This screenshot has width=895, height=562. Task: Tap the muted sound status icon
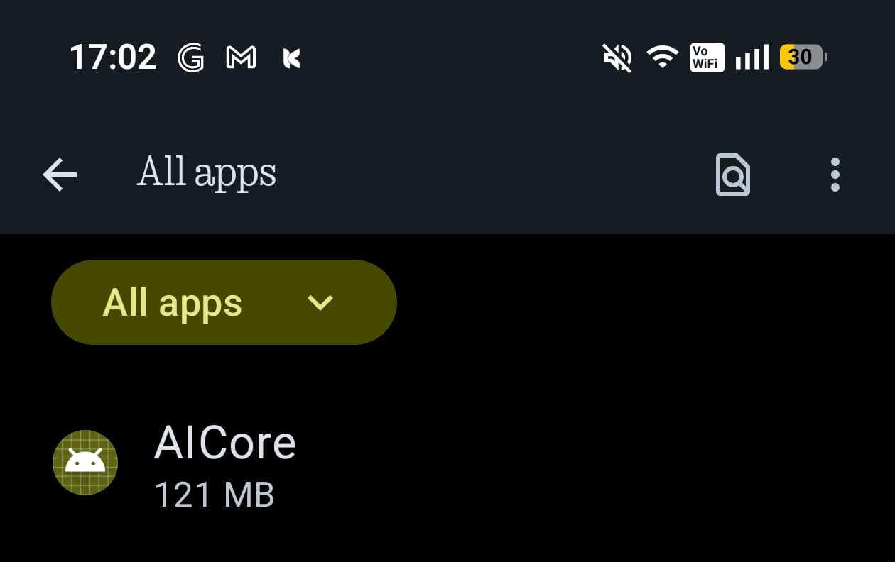[617, 57]
